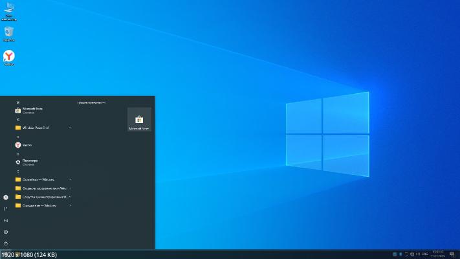Launch Yandex from the Start app list
This screenshot has width=460, height=259.
tap(43, 145)
